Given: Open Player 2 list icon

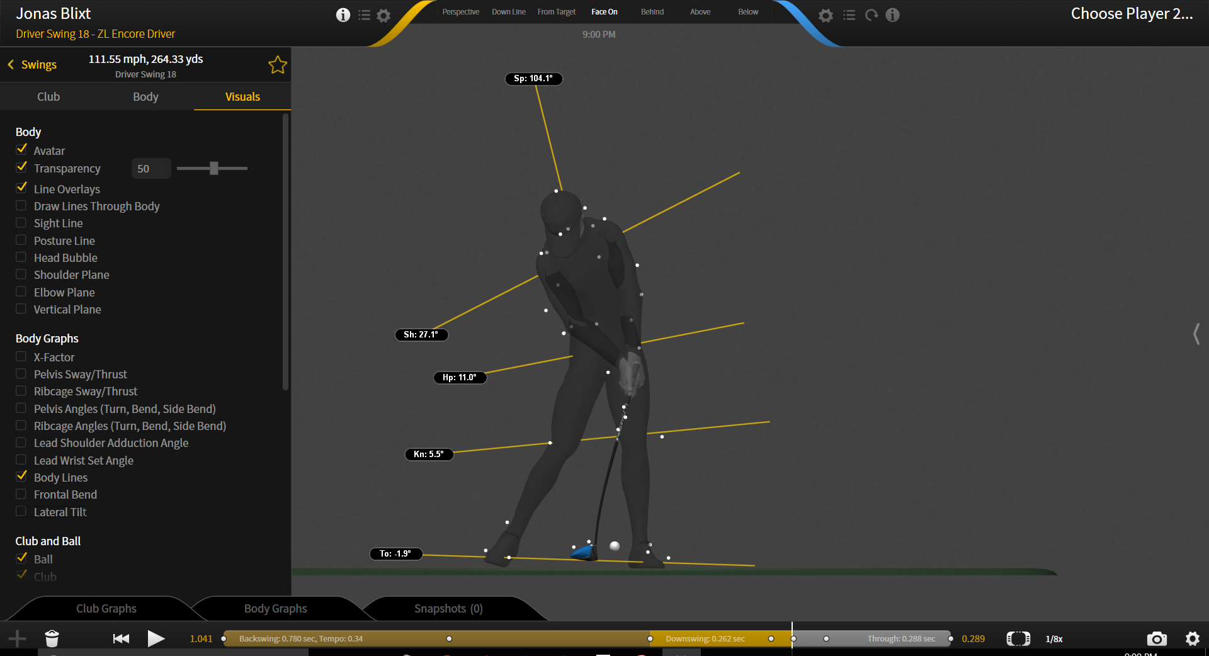Looking at the screenshot, I should pos(849,15).
